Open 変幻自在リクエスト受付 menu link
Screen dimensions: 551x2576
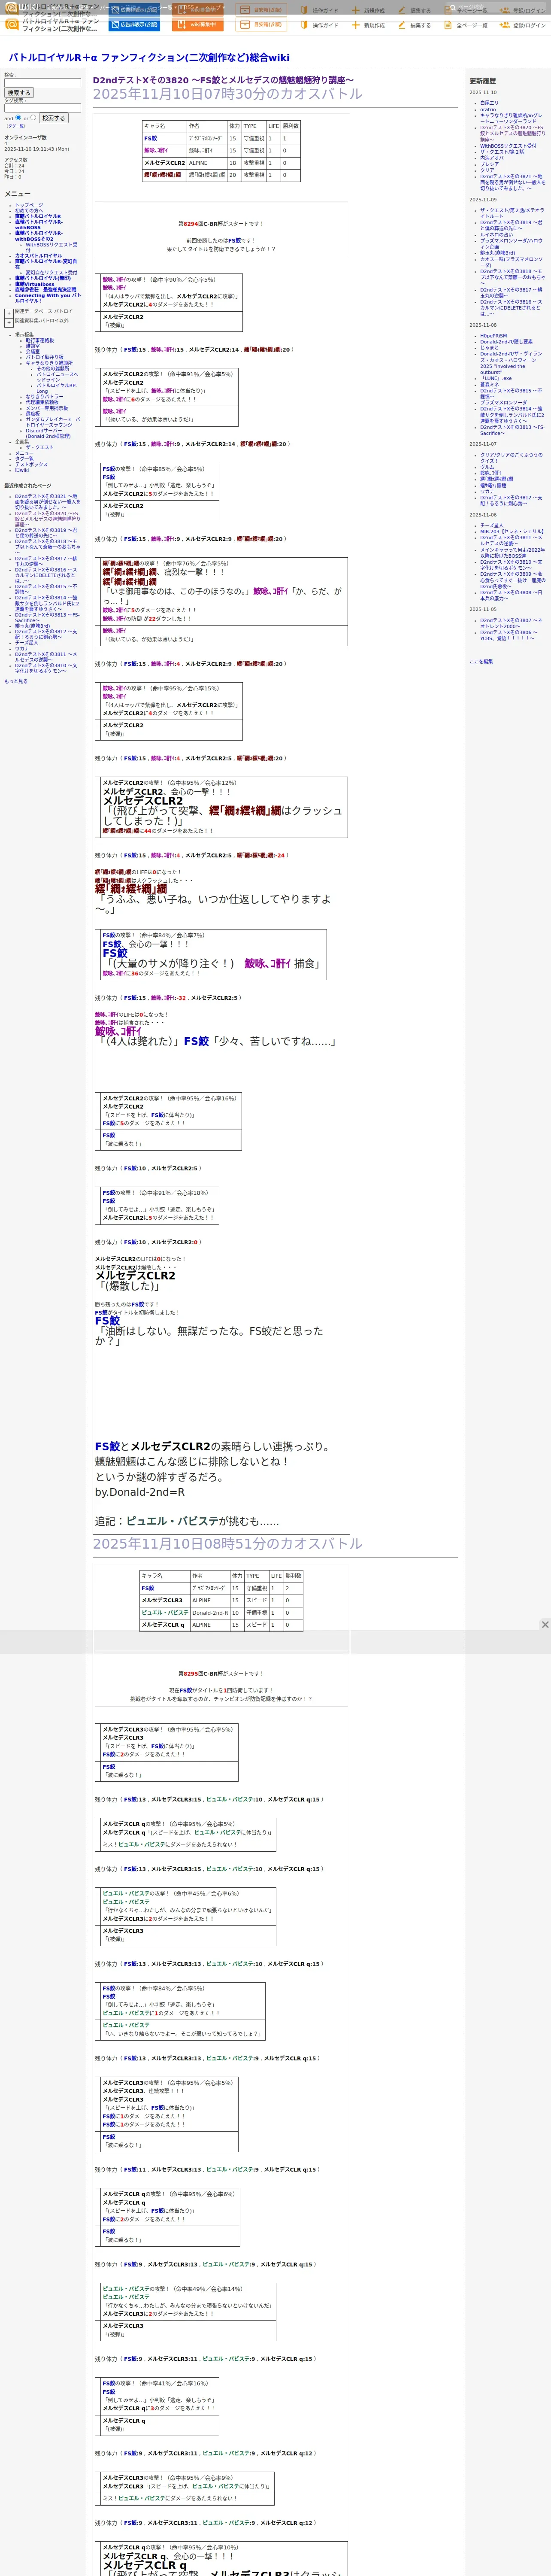coord(51,273)
